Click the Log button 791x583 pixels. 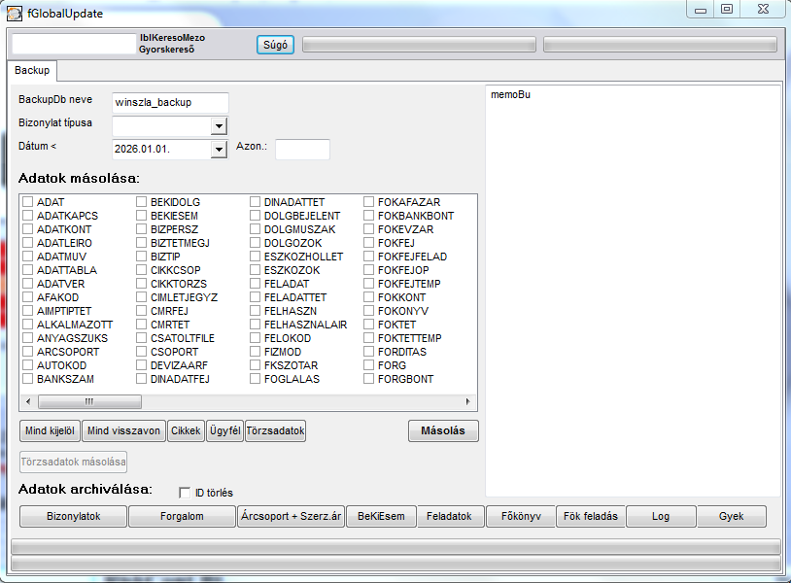(x=661, y=516)
